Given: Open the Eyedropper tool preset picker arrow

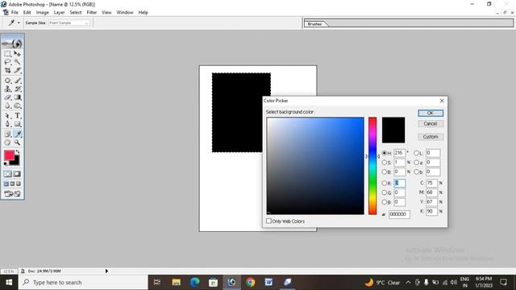Looking at the screenshot, I should [x=19, y=23].
